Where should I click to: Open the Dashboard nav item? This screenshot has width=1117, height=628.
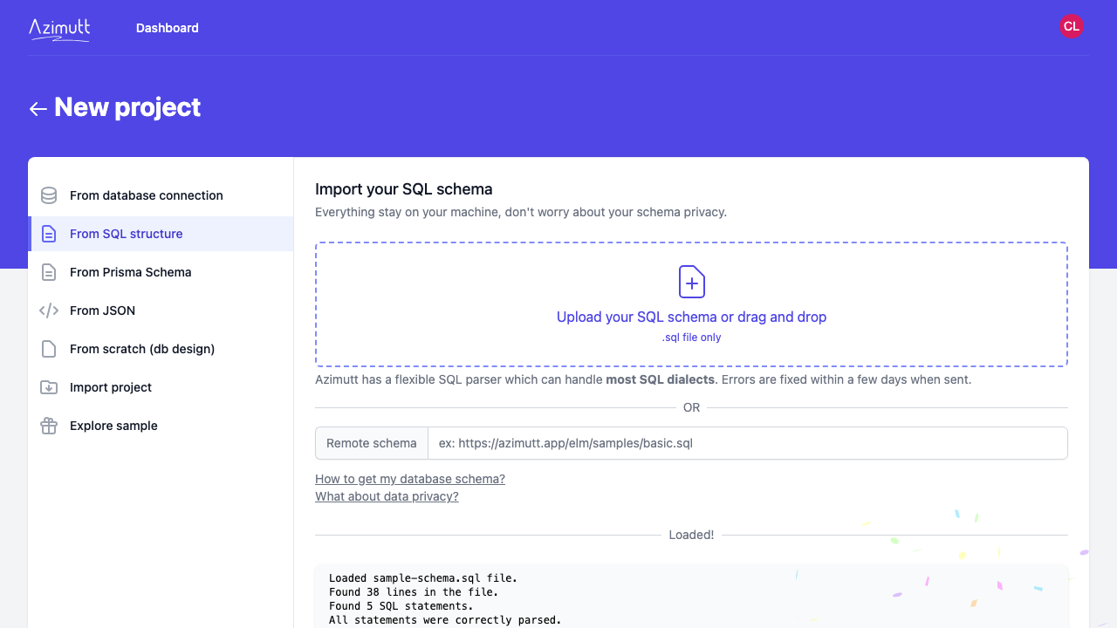point(168,28)
